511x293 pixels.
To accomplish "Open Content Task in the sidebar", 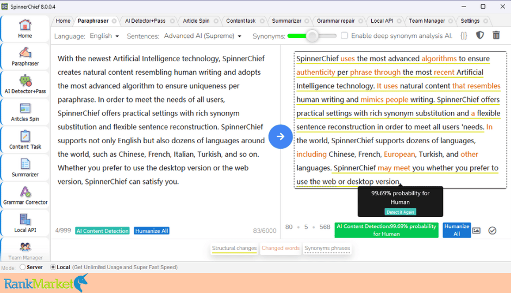I will pyautogui.click(x=25, y=139).
